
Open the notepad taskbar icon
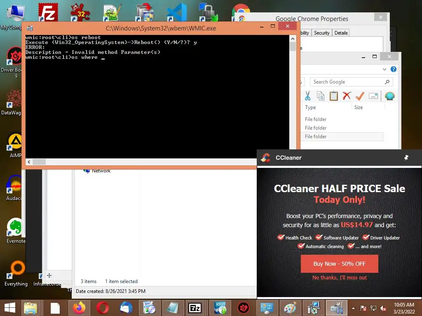(x=173, y=308)
